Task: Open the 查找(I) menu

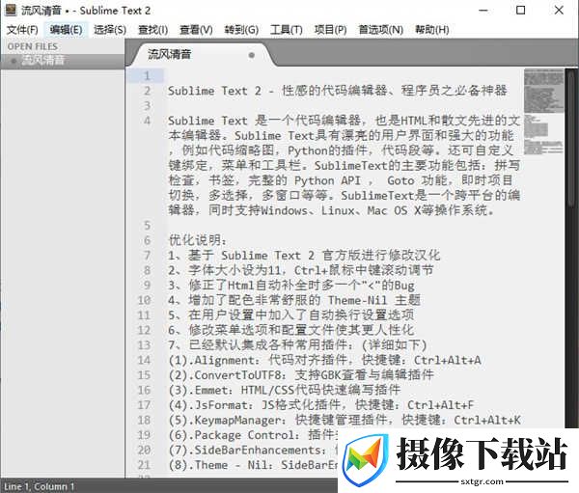Action: click(152, 30)
